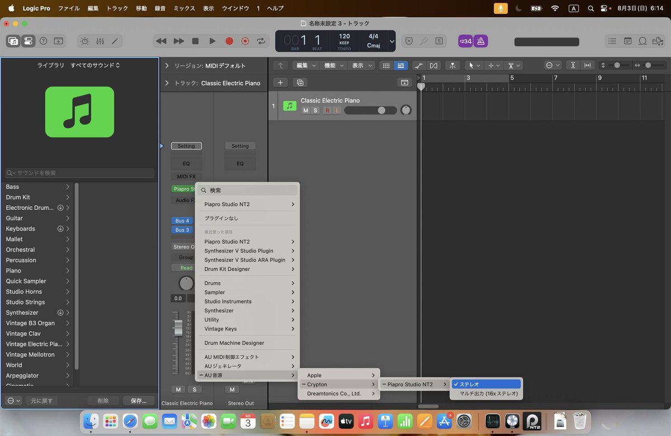The image size is (671, 436).
Task: Open the LCD display mode dropdown arrow
Action: pos(392,41)
